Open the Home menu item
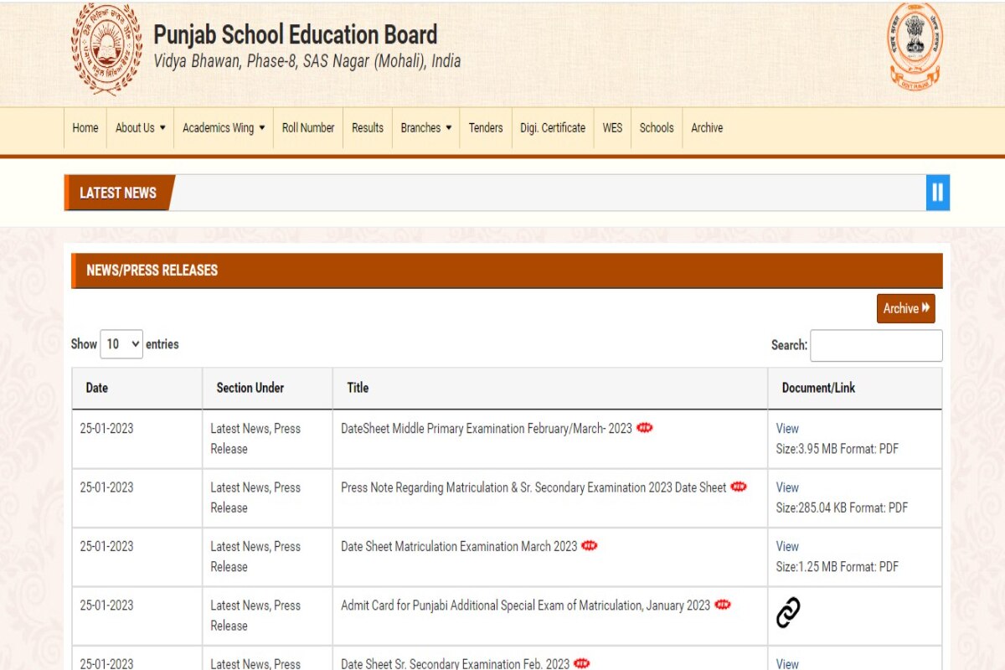The height and width of the screenshot is (670, 1005). (85, 128)
